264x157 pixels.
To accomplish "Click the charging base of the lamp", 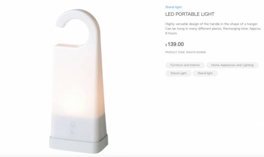I will (79, 144).
